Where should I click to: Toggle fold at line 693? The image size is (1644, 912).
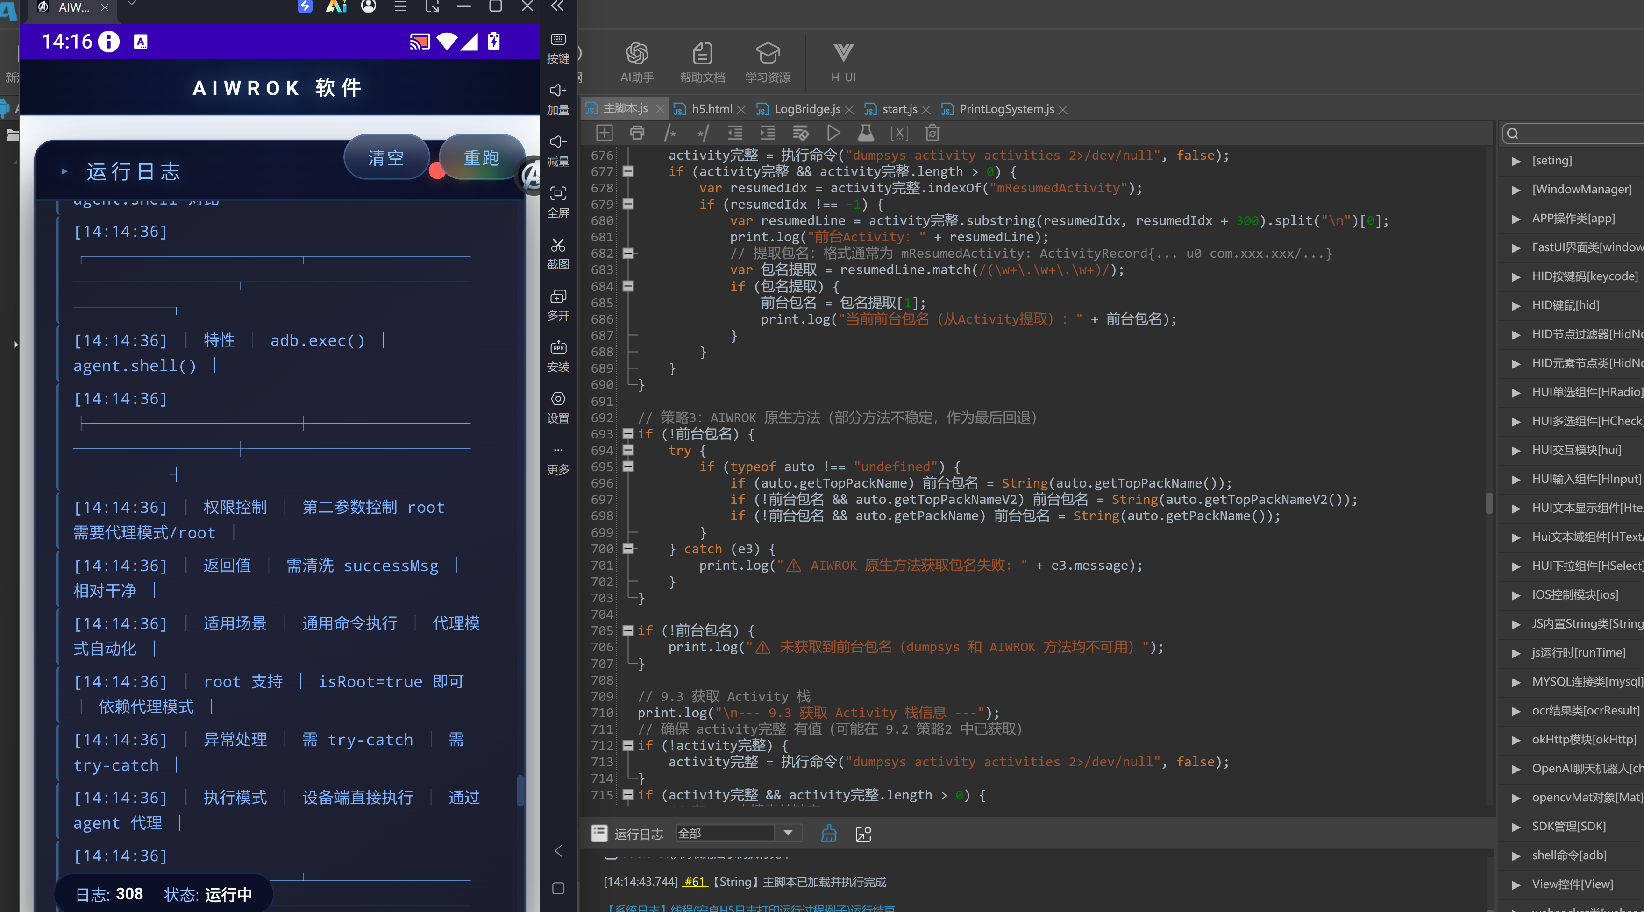(x=628, y=434)
